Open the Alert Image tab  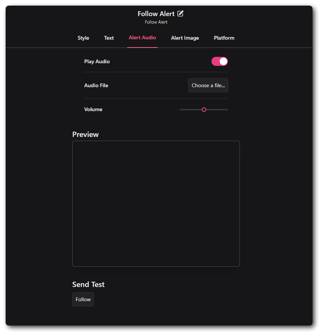(185, 38)
